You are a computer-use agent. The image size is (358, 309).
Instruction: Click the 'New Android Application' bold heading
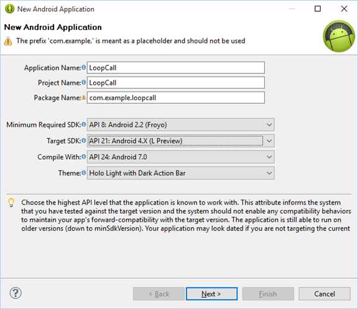[53, 27]
